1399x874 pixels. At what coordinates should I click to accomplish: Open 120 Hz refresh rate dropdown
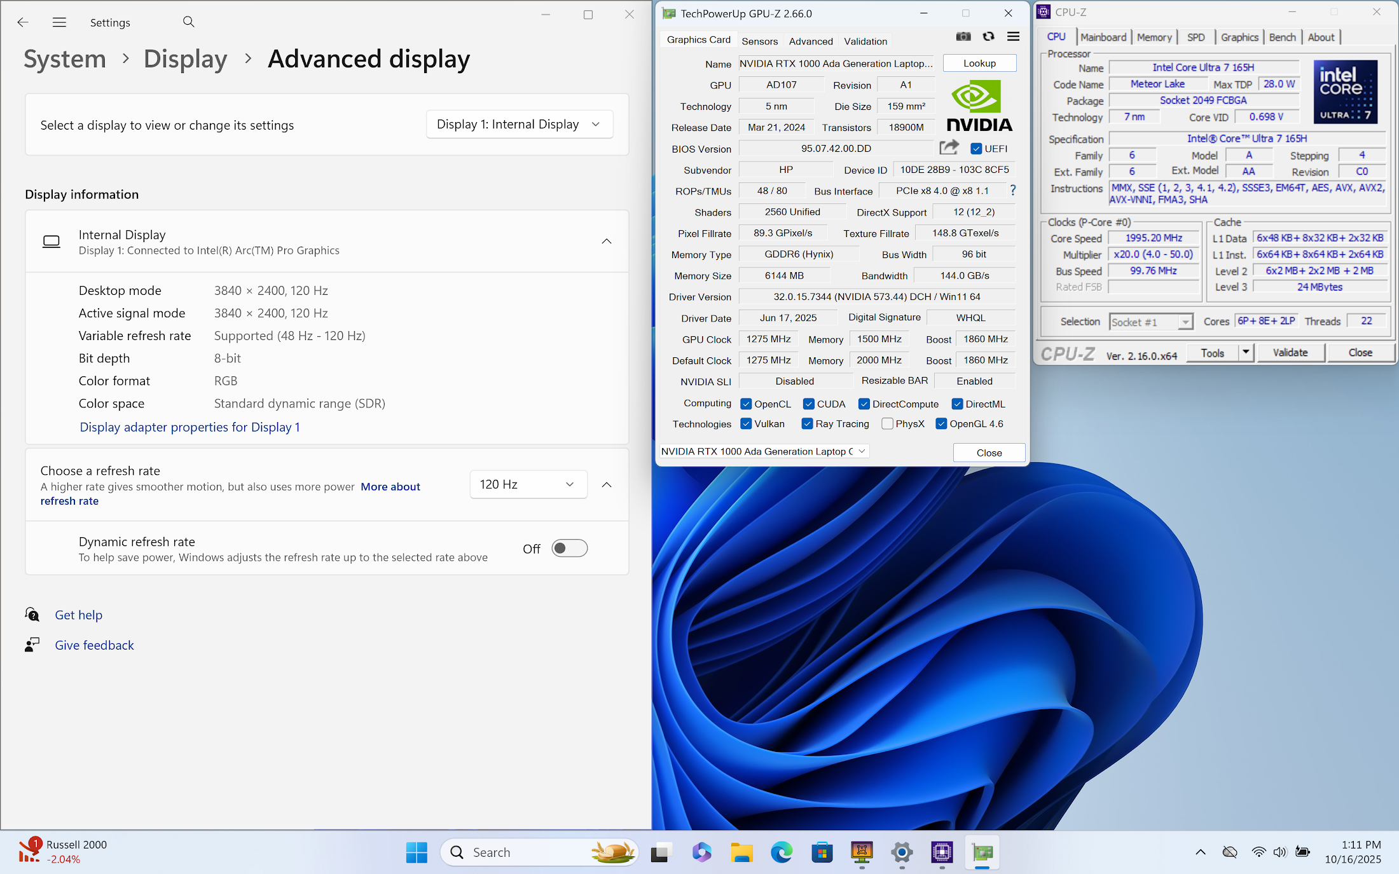click(x=528, y=484)
